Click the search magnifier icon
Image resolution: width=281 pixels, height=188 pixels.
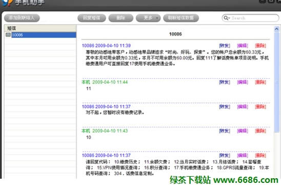(x=226, y=18)
